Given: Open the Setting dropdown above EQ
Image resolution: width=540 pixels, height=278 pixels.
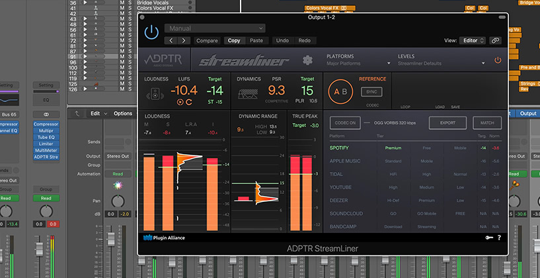Looking at the screenshot, I should [46, 85].
